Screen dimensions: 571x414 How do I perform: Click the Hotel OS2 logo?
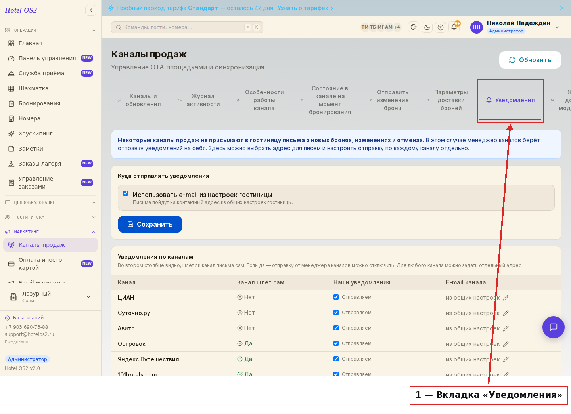(x=21, y=10)
